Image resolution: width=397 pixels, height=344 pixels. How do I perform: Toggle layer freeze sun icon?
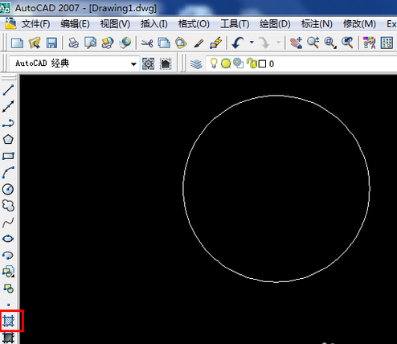(226, 63)
